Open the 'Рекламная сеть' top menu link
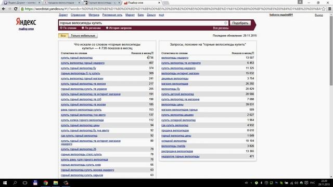Image resolution: width=333 pixels, height=187 pixels. click(x=112, y=15)
